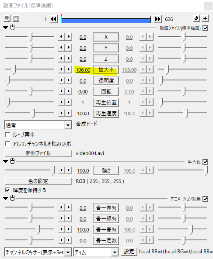Jump to first frame with rewind button
Viewport: 213px width, 259px height.
(54, 19)
